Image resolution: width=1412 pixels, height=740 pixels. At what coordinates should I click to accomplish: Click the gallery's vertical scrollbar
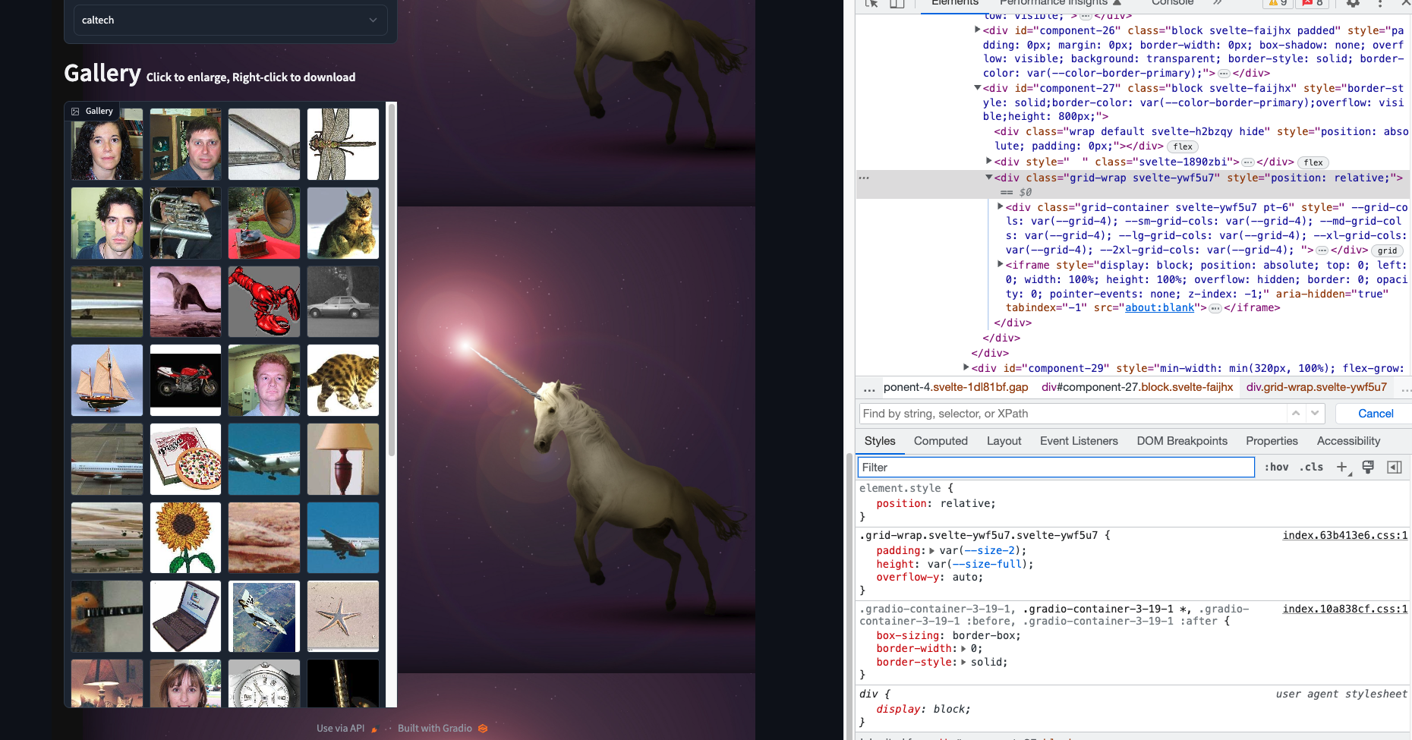click(392, 281)
